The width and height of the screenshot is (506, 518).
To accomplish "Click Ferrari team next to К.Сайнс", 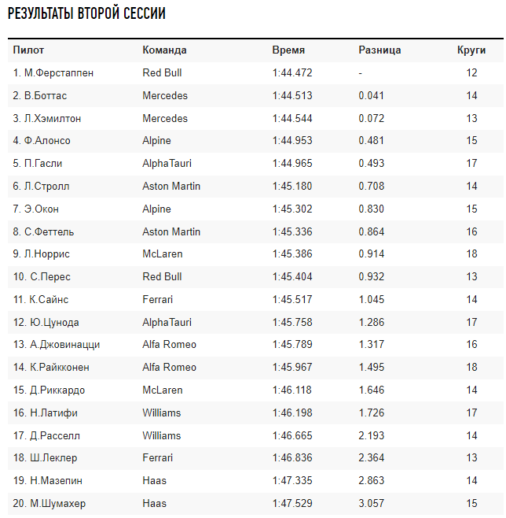I will (x=157, y=300).
